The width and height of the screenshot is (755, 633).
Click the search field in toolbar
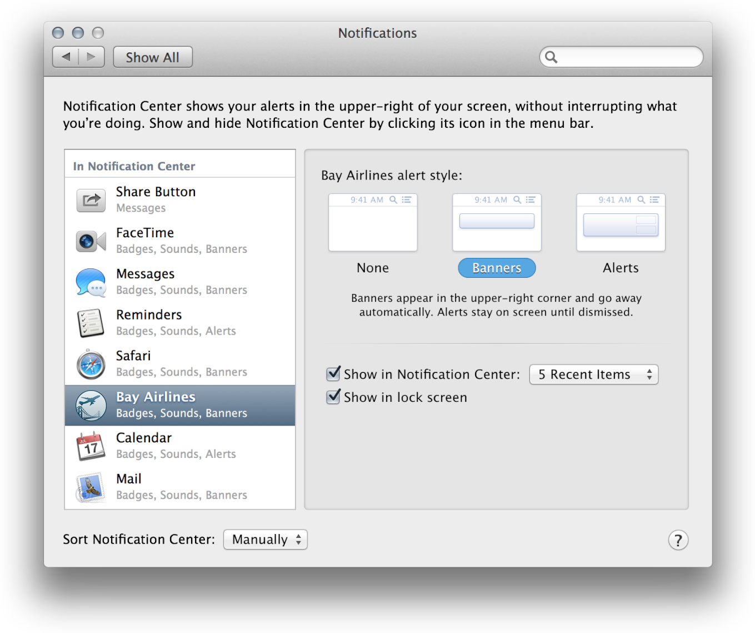tap(627, 57)
